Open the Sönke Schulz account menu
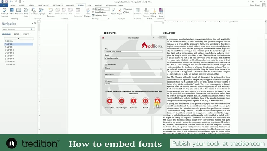Screen dimensions: 267x151 tap(256, 5)
